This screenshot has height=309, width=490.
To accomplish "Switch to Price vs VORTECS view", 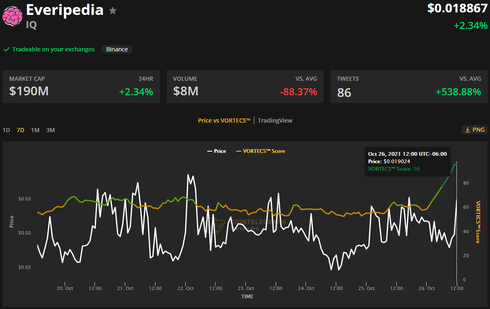I will tap(224, 121).
